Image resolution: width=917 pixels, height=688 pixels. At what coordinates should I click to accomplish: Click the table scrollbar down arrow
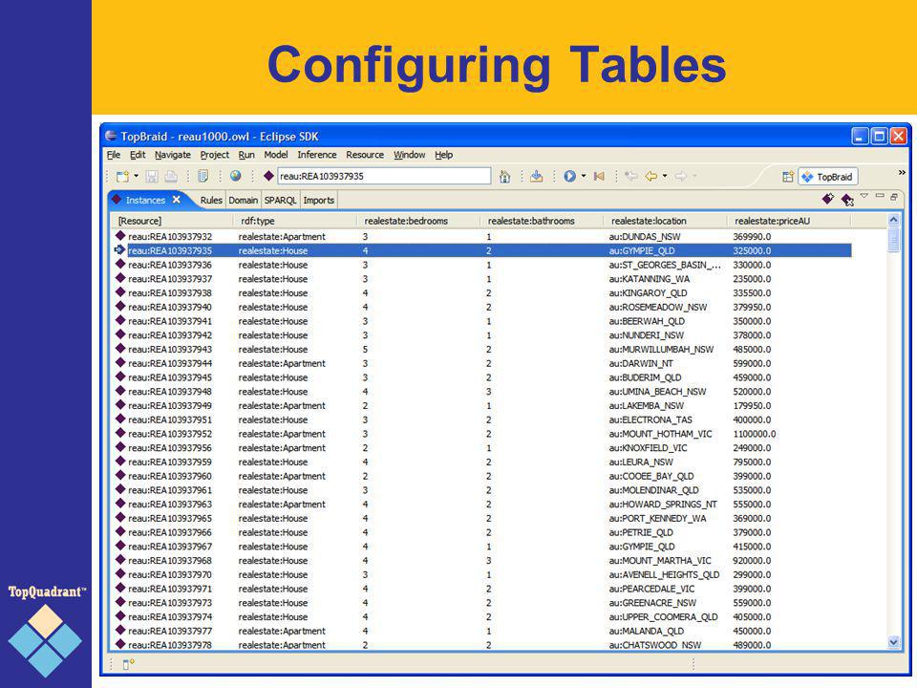click(x=894, y=642)
